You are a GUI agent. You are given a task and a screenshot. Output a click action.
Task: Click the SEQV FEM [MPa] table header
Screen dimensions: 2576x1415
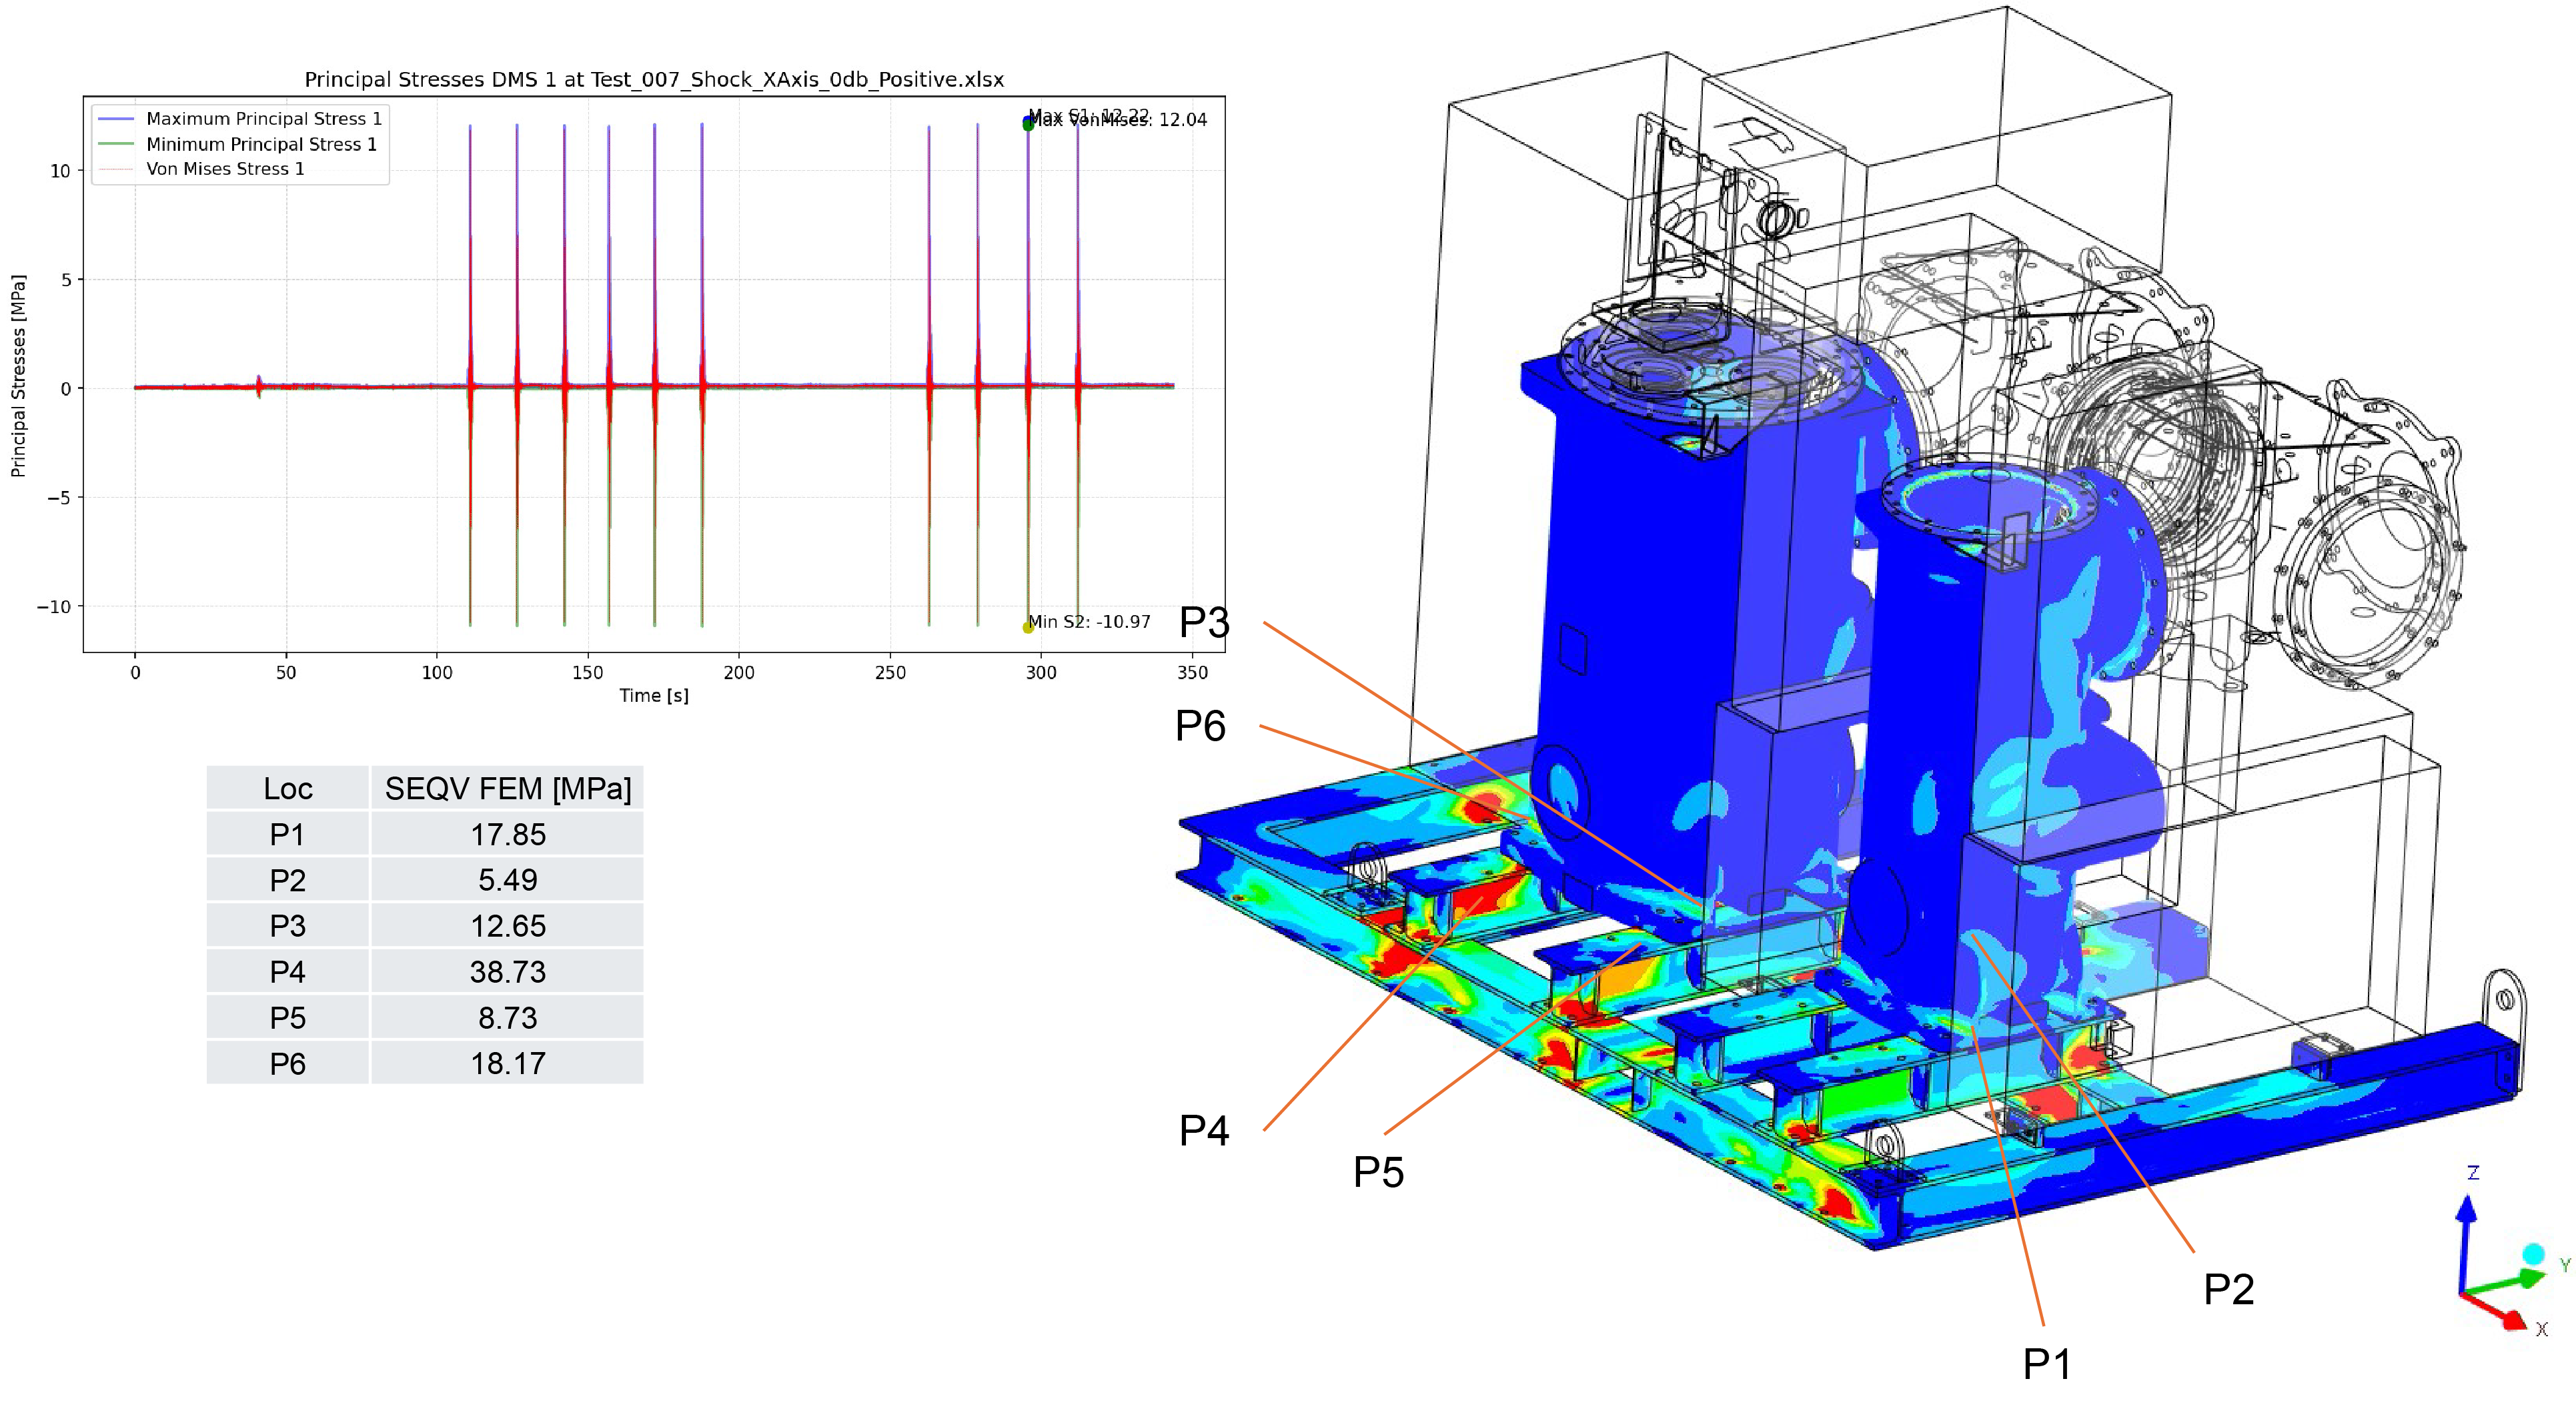(508, 789)
